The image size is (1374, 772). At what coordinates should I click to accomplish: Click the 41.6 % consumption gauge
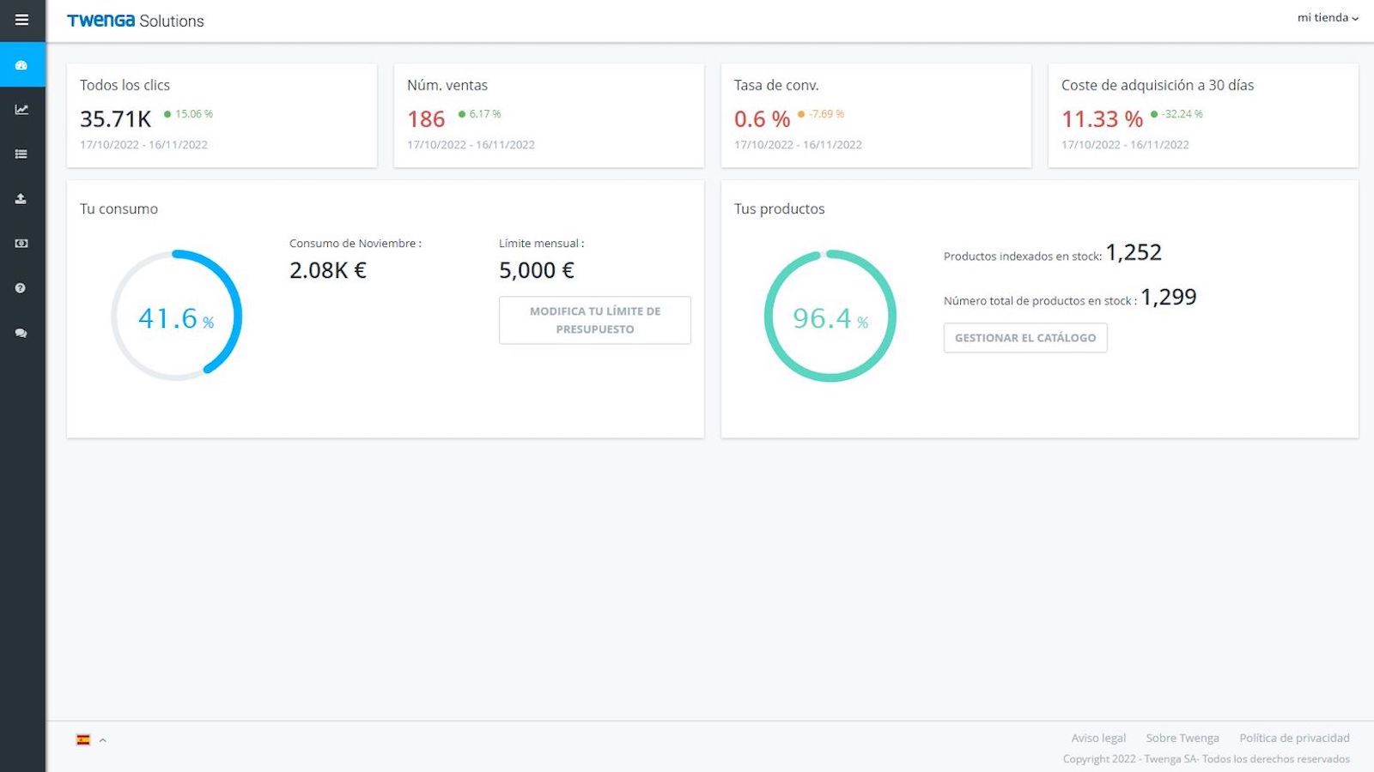pos(177,316)
